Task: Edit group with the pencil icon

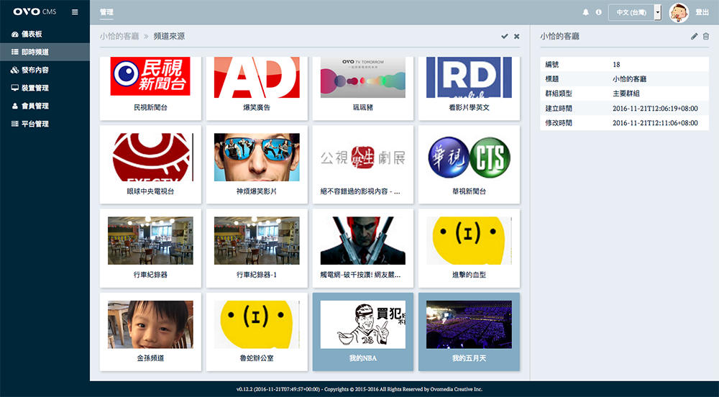Action: point(694,36)
